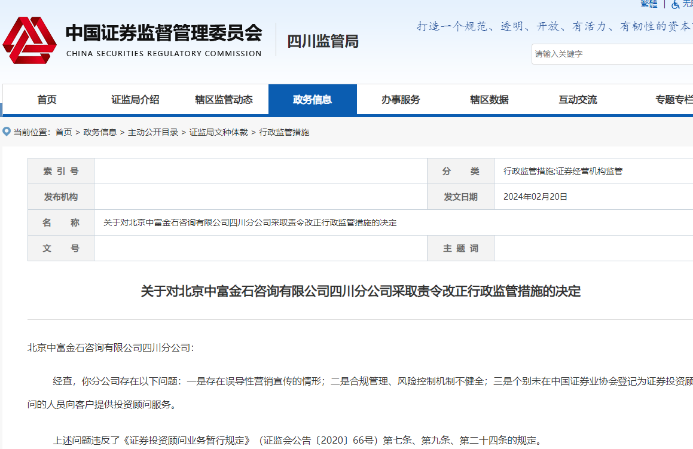The image size is (693, 449).
Task: Click the salutation line 北京中富金石咨询有限公司四川分公司：
Action: coord(111,348)
